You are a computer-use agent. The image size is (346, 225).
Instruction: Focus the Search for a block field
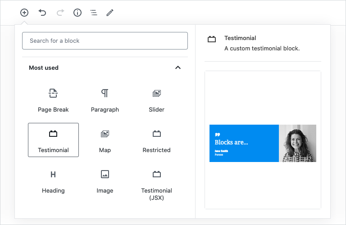[x=105, y=40]
